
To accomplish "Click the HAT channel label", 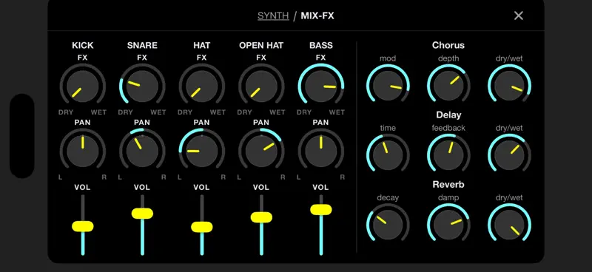I will [x=201, y=45].
